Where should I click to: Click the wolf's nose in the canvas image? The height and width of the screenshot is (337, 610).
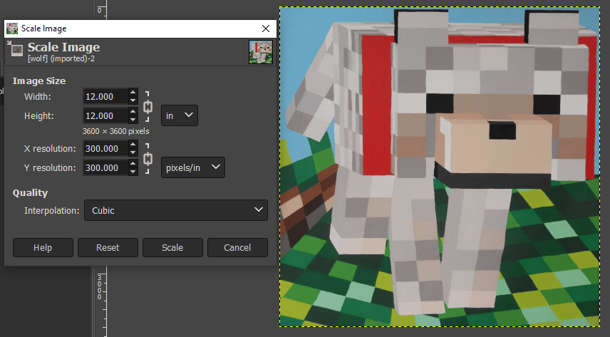coord(502,130)
